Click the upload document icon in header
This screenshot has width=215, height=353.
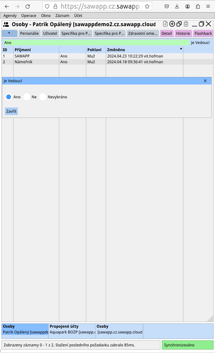click(x=165, y=24)
